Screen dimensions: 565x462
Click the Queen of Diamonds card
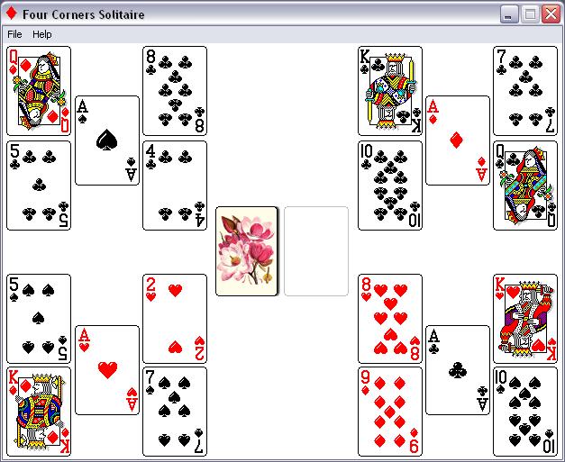[39, 91]
